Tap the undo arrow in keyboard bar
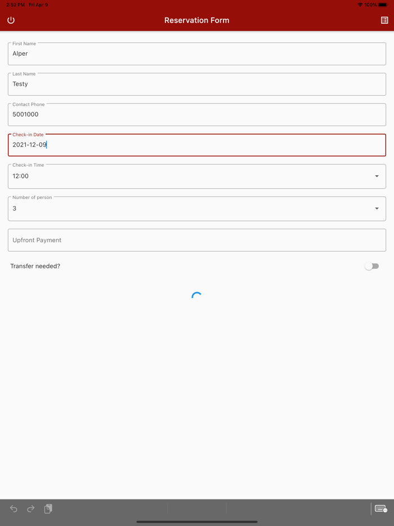The width and height of the screenshot is (394, 526). pyautogui.click(x=14, y=509)
